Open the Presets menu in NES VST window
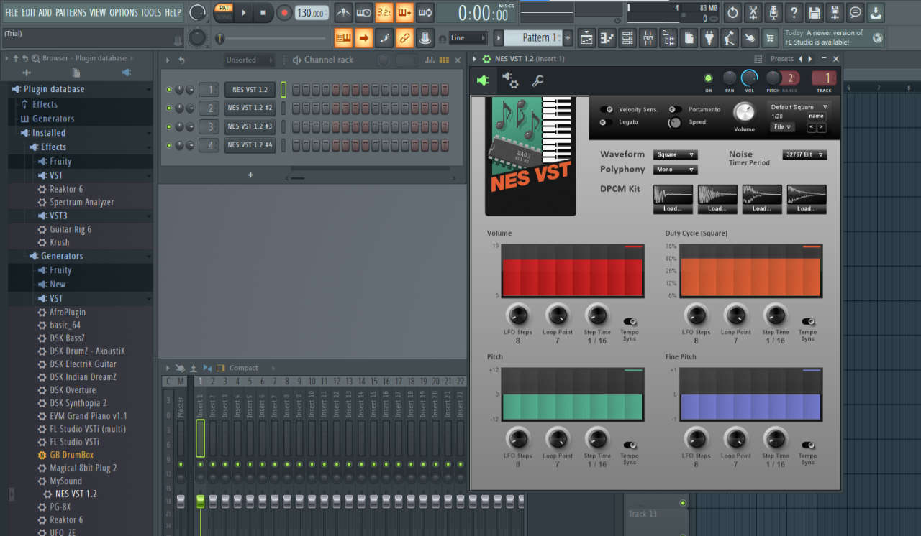921x536 pixels. [x=782, y=59]
